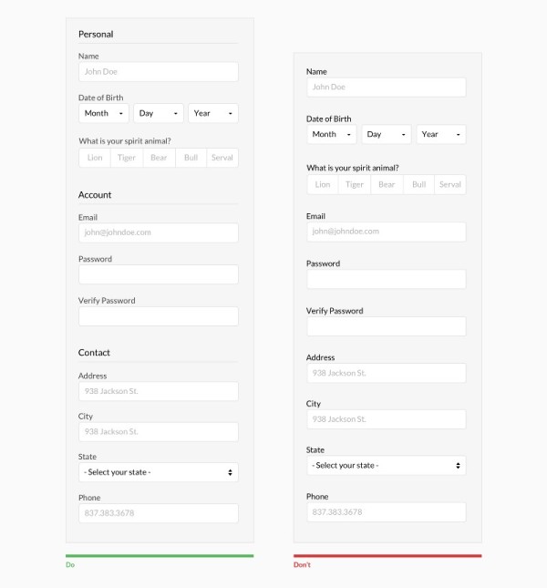This screenshot has height=588, width=547.
Task: Expand the Year dropdown in the right form
Action: (x=441, y=135)
